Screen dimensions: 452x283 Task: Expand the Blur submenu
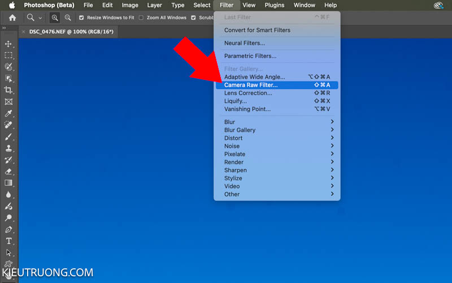click(277, 122)
